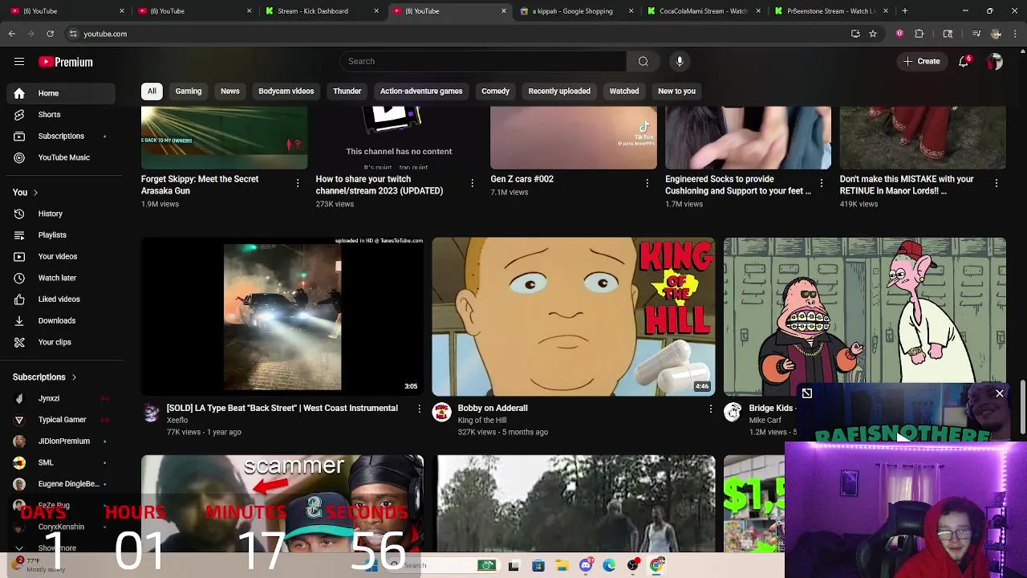The height and width of the screenshot is (578, 1027).
Task: Click Show more under subscriptions
Action: tap(57, 548)
